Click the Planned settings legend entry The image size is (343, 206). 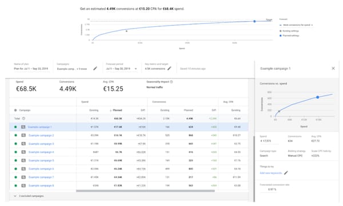[x=289, y=35]
